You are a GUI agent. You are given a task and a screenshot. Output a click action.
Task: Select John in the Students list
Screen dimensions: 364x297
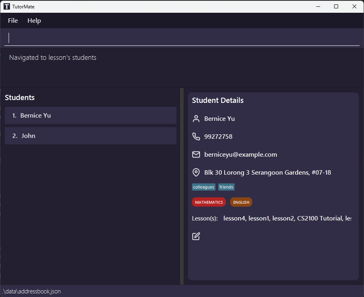[90, 136]
